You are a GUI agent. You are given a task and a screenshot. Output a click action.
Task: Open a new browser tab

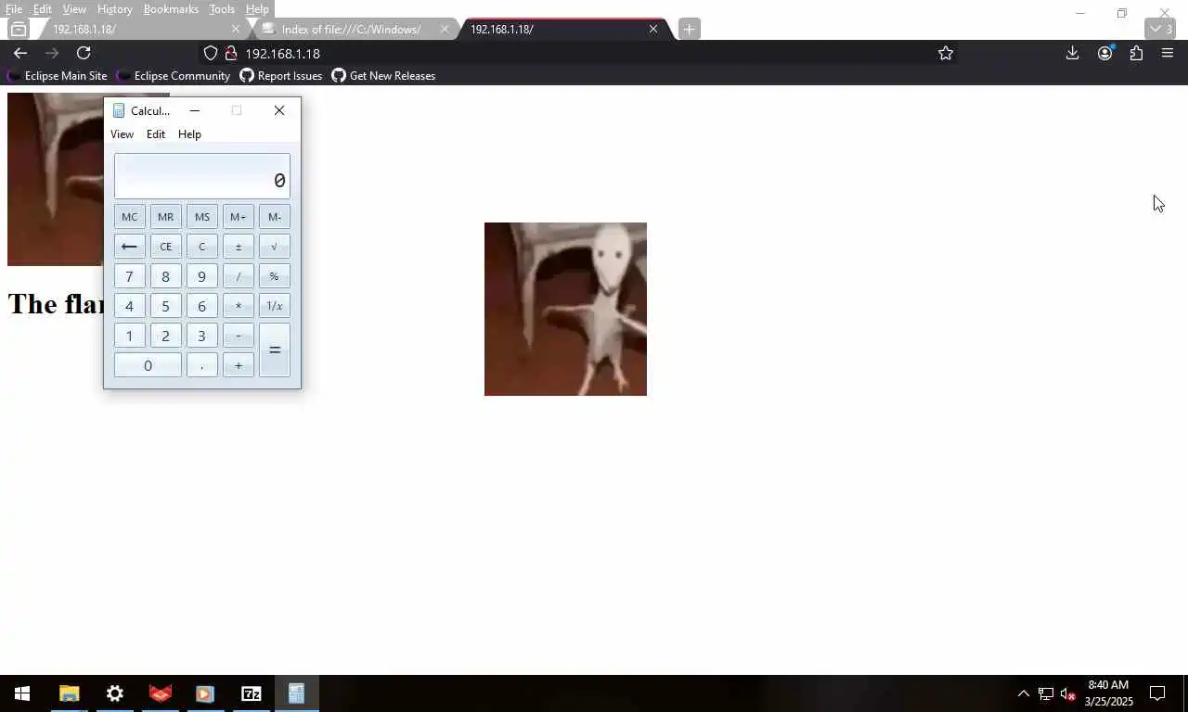pyautogui.click(x=689, y=29)
